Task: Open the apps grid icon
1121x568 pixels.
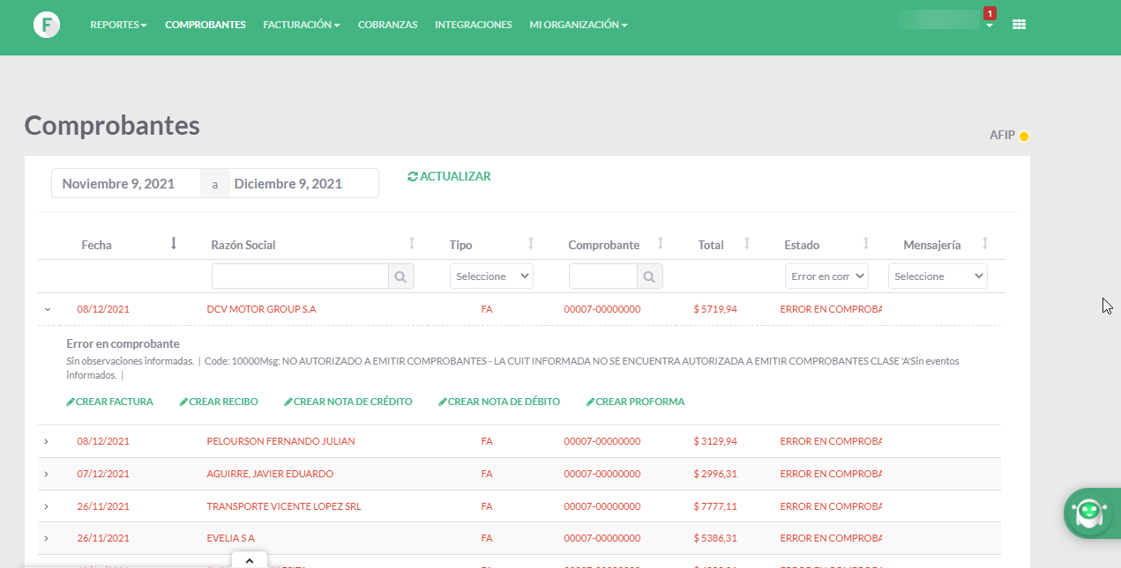Action: [x=1019, y=25]
